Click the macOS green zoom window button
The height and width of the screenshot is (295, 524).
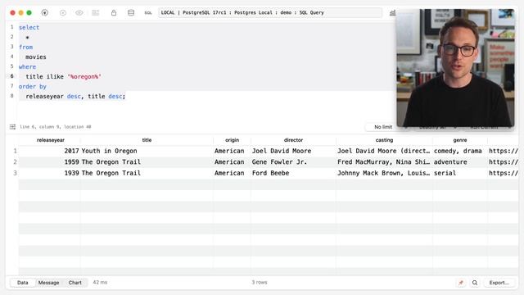pos(29,13)
